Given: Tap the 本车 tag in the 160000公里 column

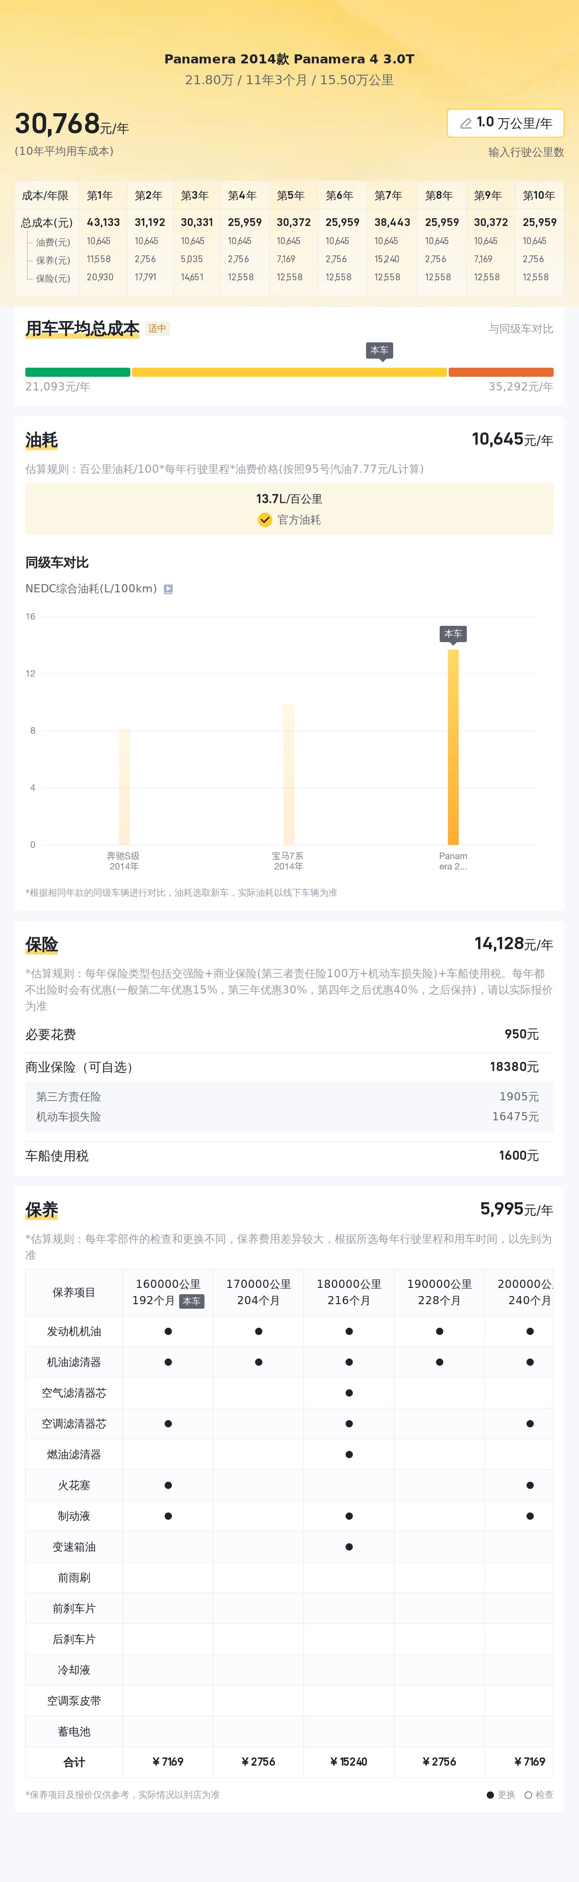Looking at the screenshot, I should click(x=191, y=1301).
